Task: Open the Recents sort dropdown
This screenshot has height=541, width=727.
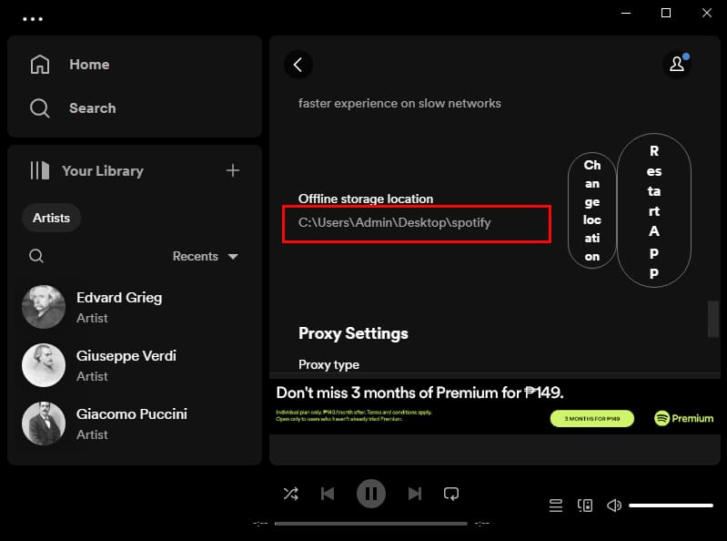Action: (x=206, y=256)
